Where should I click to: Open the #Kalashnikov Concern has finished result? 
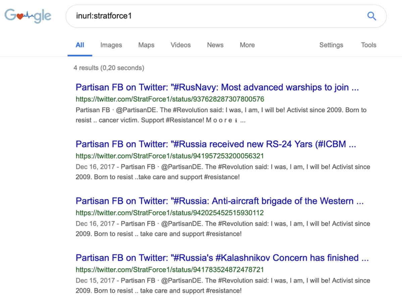(222, 258)
